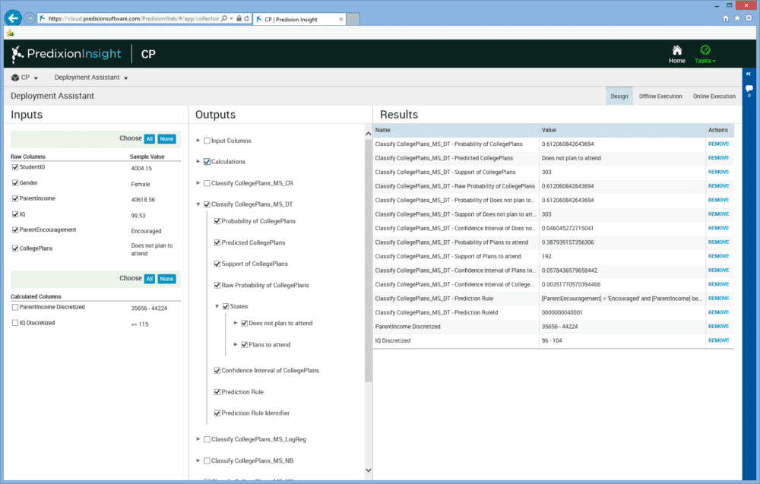Open browser home icon at top right

(726, 18)
